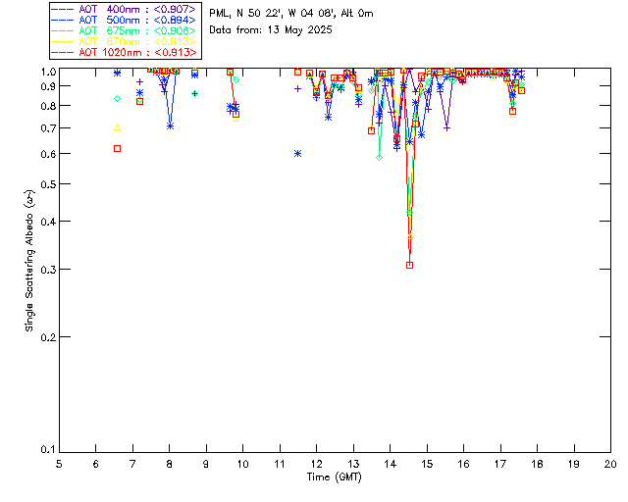Image resolution: width=628 pixels, height=502 pixels.
Task: Click the Time (GMT) axis label
Action: click(334, 477)
